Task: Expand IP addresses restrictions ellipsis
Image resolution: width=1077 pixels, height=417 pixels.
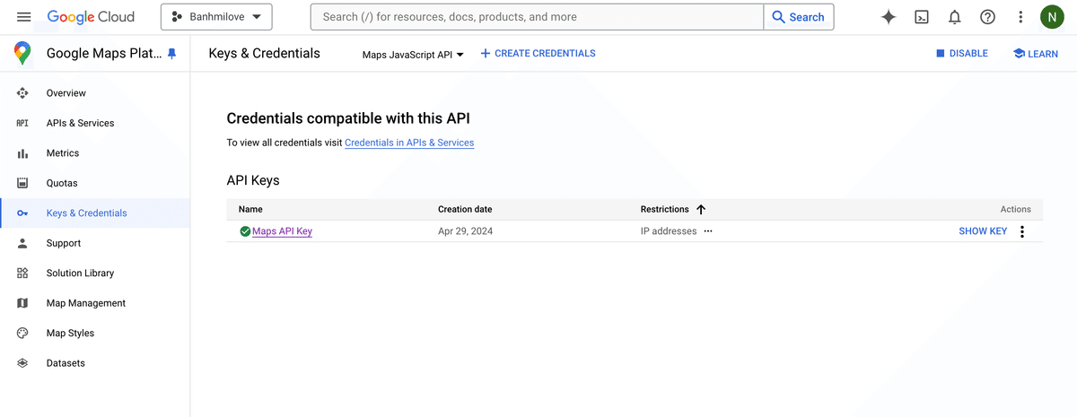Action: pyautogui.click(x=708, y=231)
